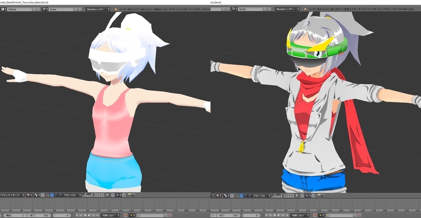Enable translate manipulator in left viewport

52,195
